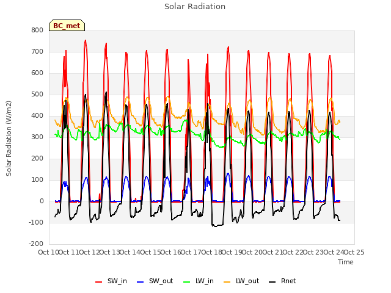This screenshot has height=293, width=391.
Task: Click the orange LW_out legend color marker
Action: pyautogui.click(x=227, y=282)
